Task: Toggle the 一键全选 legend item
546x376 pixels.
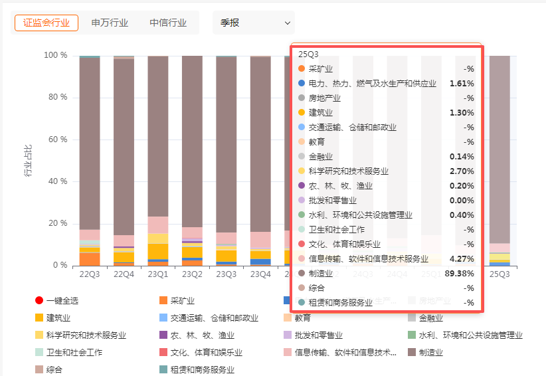Action: tap(56, 300)
